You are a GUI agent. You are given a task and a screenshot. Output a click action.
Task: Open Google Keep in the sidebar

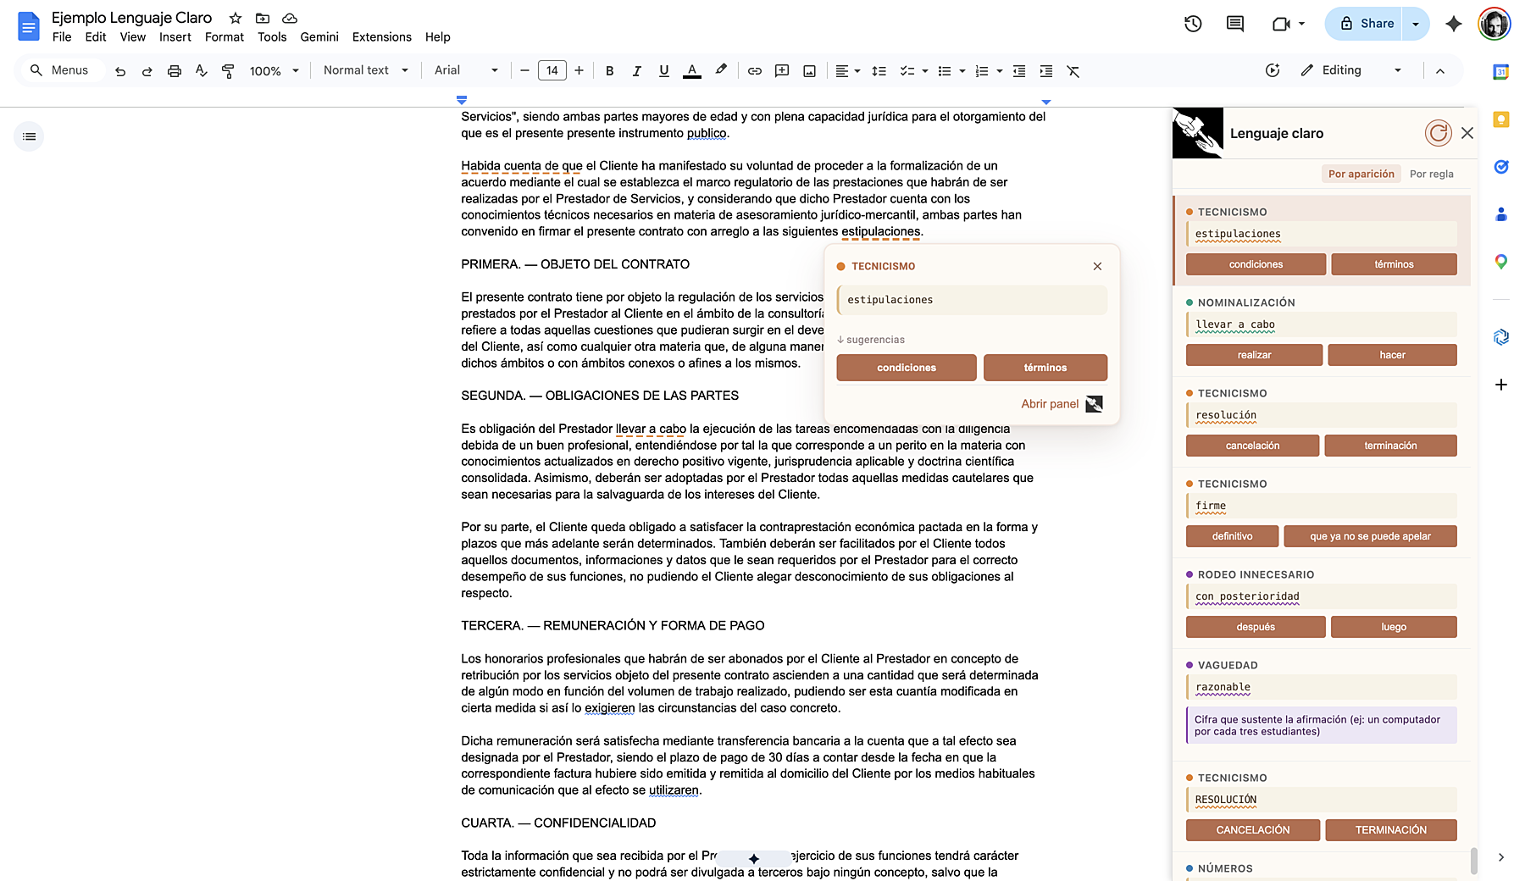1501,120
